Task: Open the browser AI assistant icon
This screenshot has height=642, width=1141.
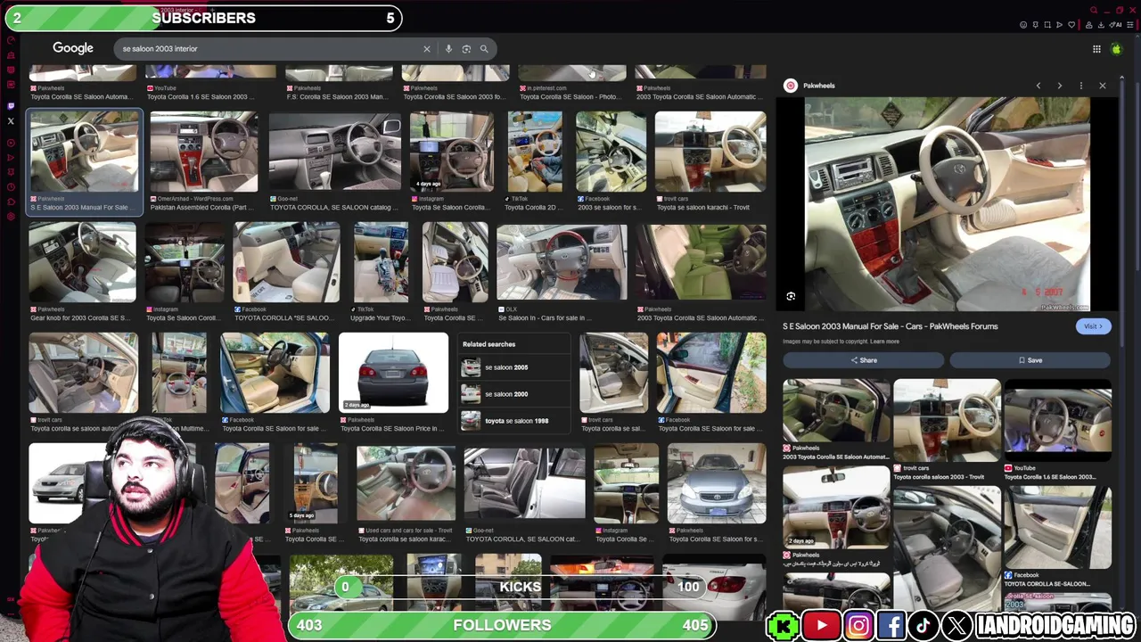Action: [1116, 25]
